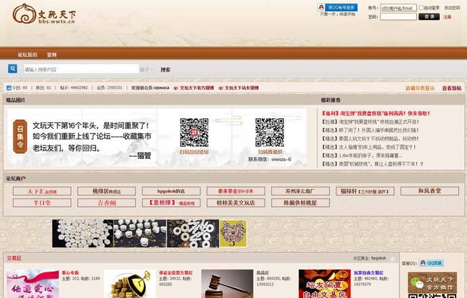Click the password input field

(x=398, y=17)
